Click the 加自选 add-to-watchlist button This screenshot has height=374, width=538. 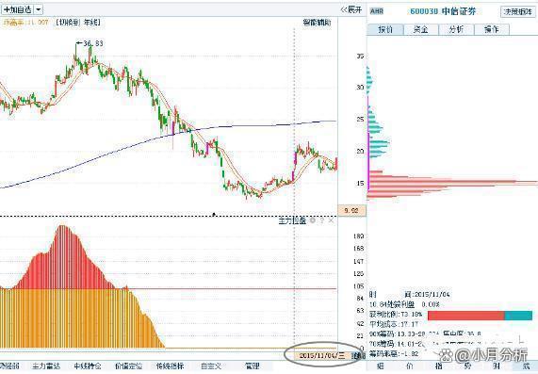click(x=18, y=9)
